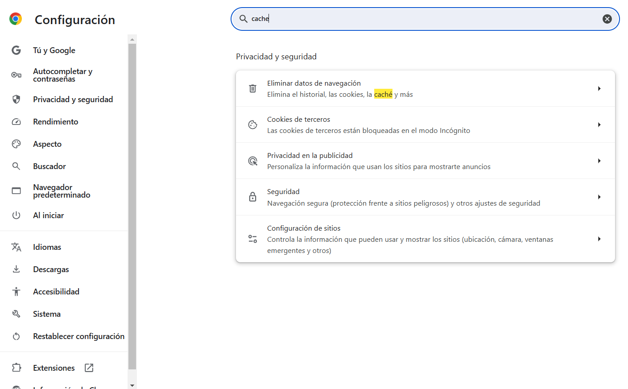Click the padlock icon next to Seguridad
Viewport: 628px width, 389px height.
coord(252,197)
